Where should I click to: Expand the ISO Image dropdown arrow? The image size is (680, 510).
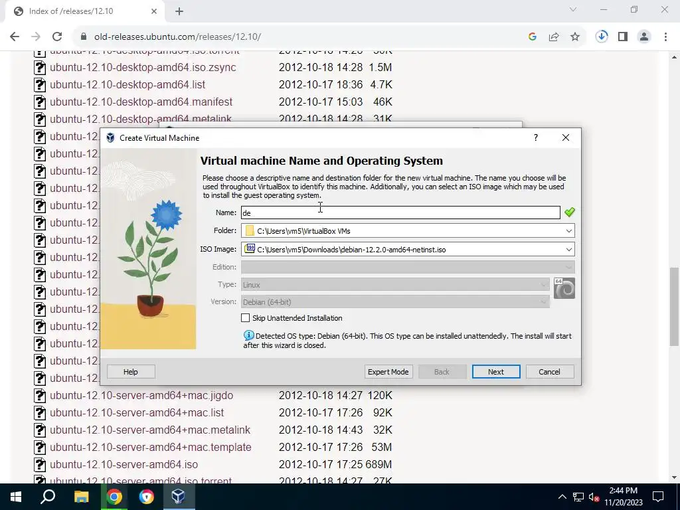coord(568,250)
